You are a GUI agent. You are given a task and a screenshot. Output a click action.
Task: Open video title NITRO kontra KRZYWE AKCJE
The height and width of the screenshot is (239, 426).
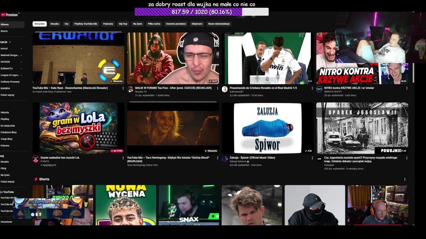pos(349,88)
